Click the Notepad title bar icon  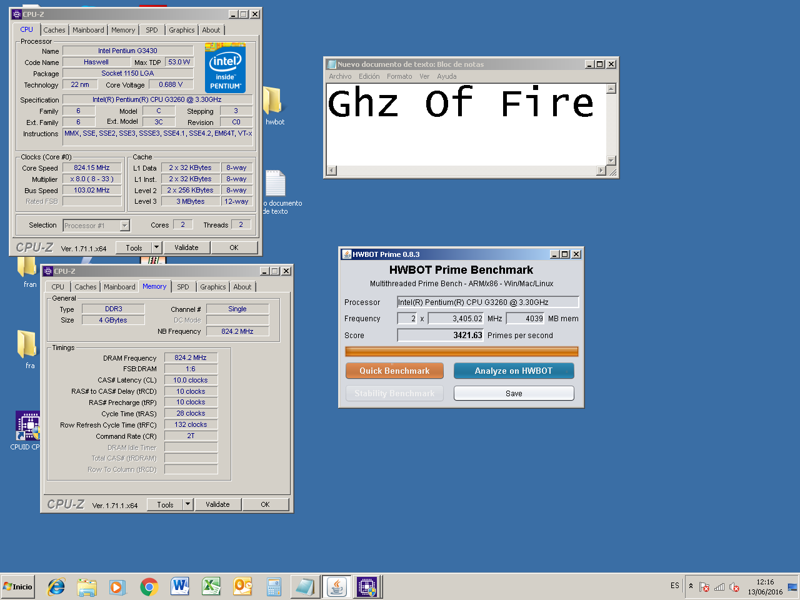pyautogui.click(x=332, y=64)
